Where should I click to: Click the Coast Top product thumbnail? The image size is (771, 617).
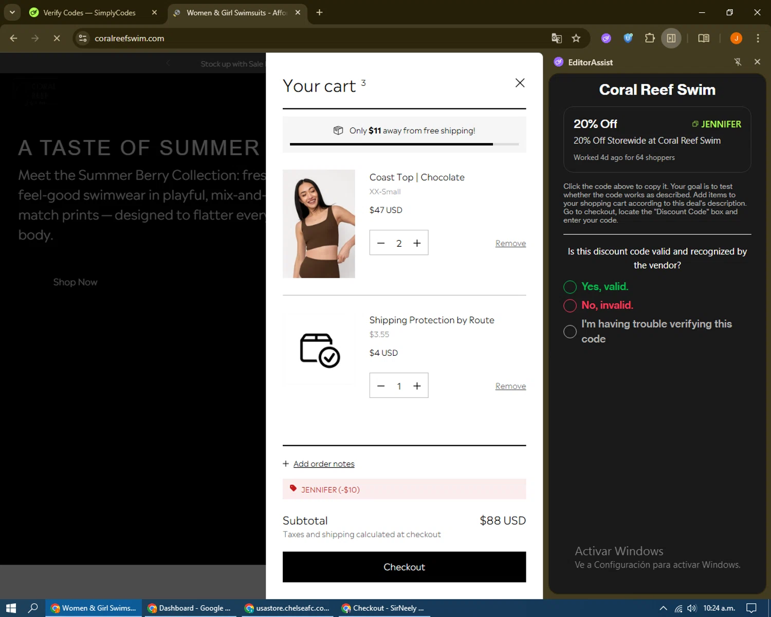pos(319,224)
